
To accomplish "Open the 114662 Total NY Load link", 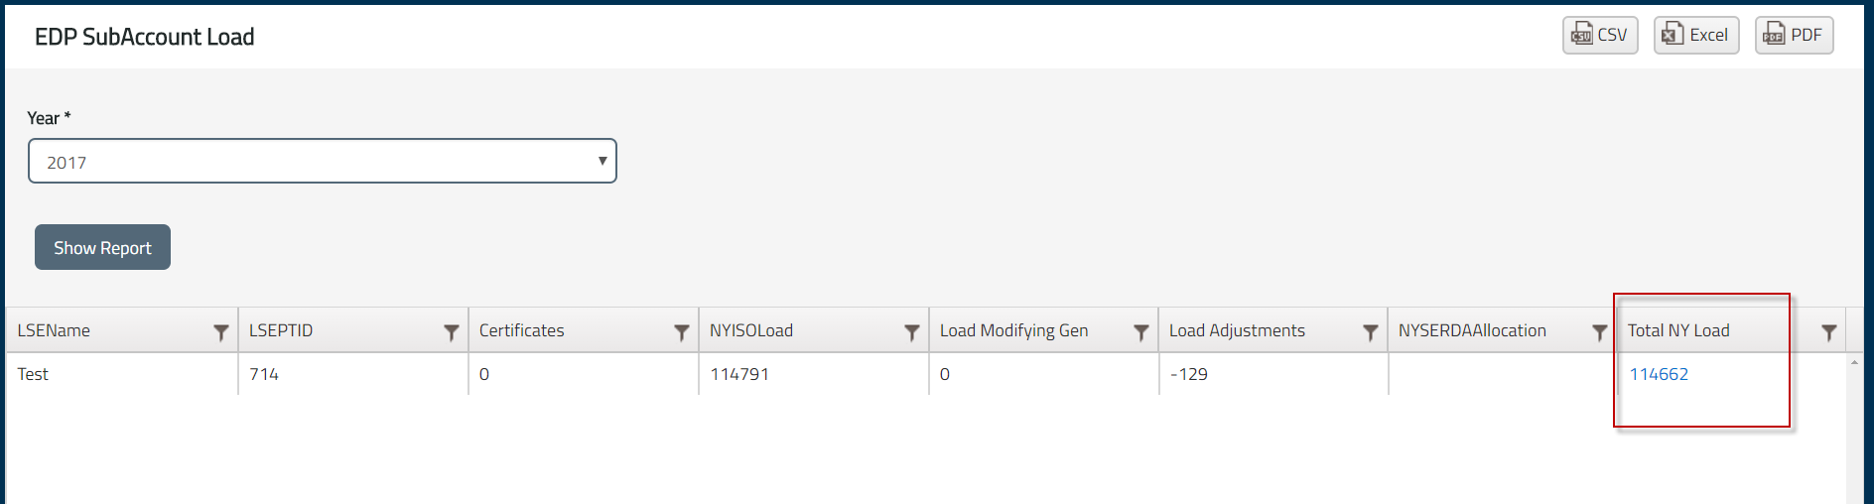I will coord(1659,374).
